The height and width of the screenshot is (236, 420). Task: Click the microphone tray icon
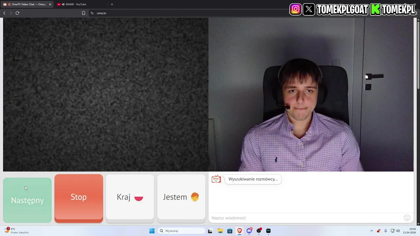tap(386, 231)
